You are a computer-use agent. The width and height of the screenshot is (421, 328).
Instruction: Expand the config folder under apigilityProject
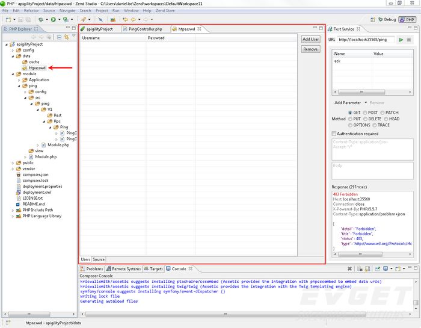pyautogui.click(x=13, y=50)
